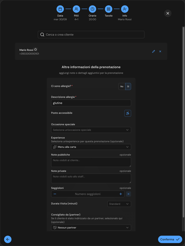The height and width of the screenshot is (246, 185).
Task: Open the Occasione speciale dropdown
Action: click(x=91, y=130)
